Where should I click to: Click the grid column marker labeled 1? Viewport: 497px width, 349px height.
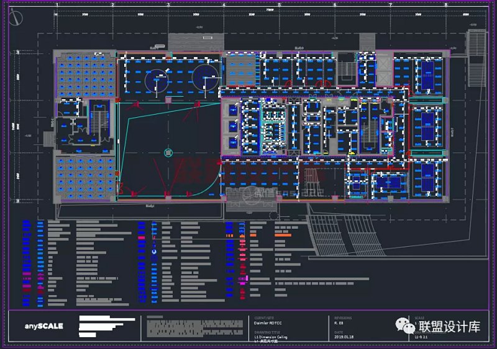pyautogui.click(x=57, y=5)
